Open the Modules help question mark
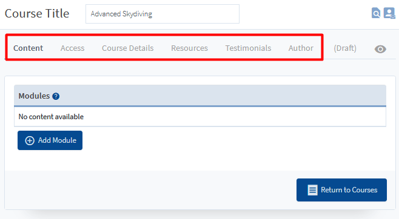This screenshot has height=219, width=399. (56, 96)
